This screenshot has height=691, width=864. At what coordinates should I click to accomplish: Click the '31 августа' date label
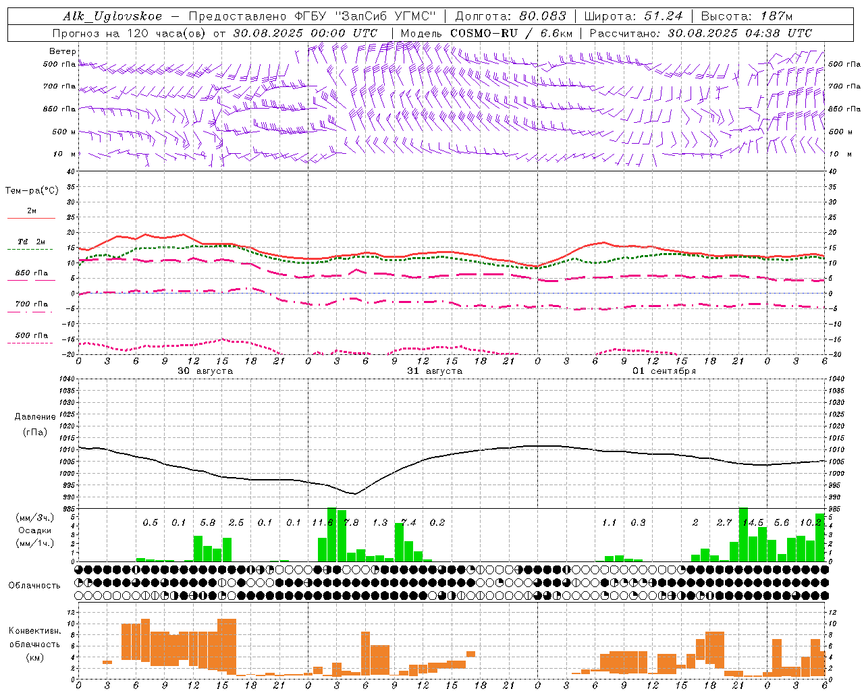pyautogui.click(x=435, y=371)
